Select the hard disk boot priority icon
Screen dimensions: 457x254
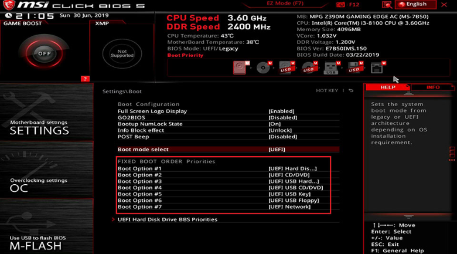coord(241,67)
